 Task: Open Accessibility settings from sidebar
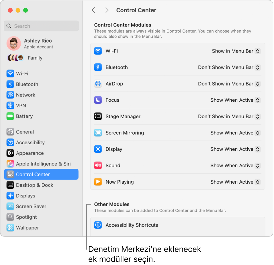pos(41,142)
